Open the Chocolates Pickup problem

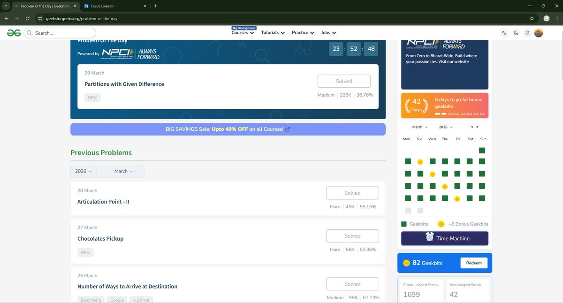(100, 239)
